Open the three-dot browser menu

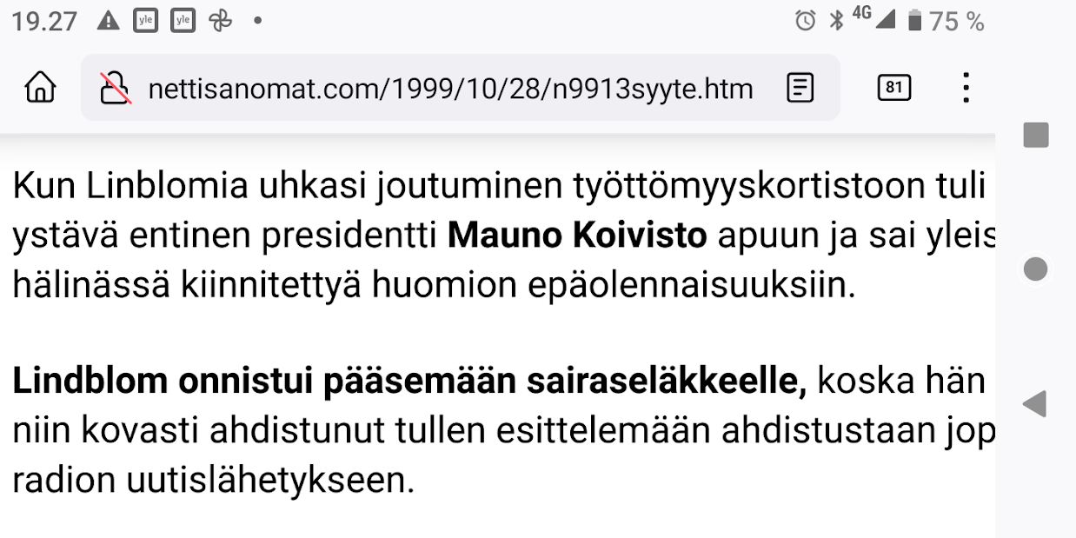tap(966, 88)
